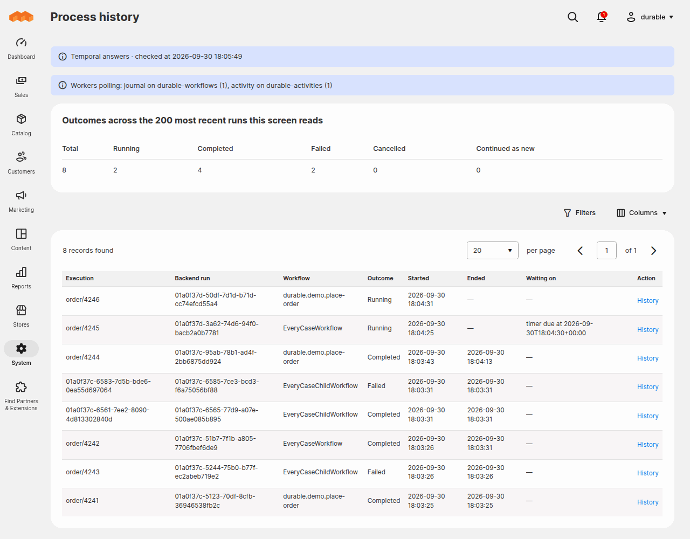Click the search magnifier icon

pyautogui.click(x=572, y=17)
